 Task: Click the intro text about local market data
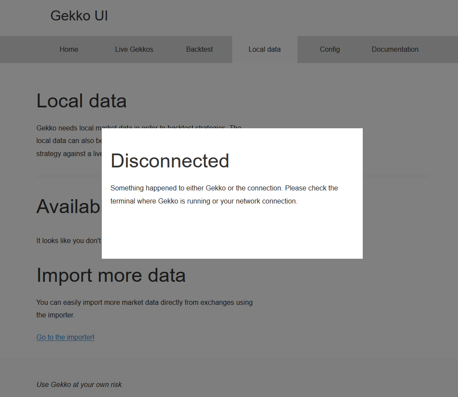coord(70,140)
